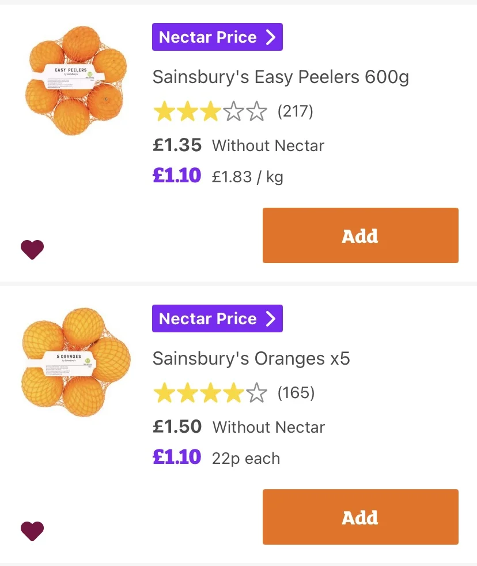
Task: Open the 217 reviews count
Action: [x=296, y=111]
